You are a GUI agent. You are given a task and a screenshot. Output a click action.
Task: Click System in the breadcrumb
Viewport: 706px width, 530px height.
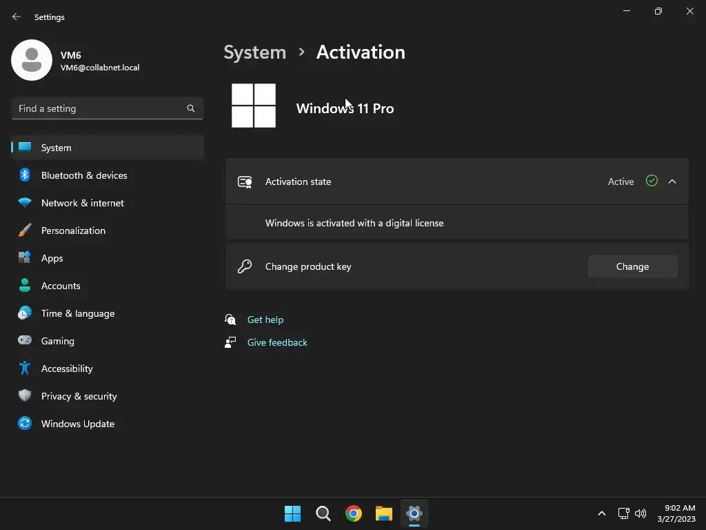[x=255, y=52]
